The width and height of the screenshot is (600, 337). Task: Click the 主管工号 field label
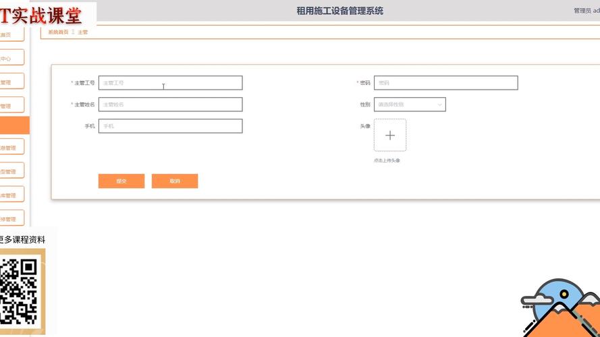pyautogui.click(x=84, y=83)
